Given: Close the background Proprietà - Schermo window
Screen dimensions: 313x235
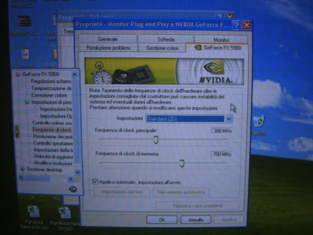Looking at the screenshot, I should coord(230,16).
